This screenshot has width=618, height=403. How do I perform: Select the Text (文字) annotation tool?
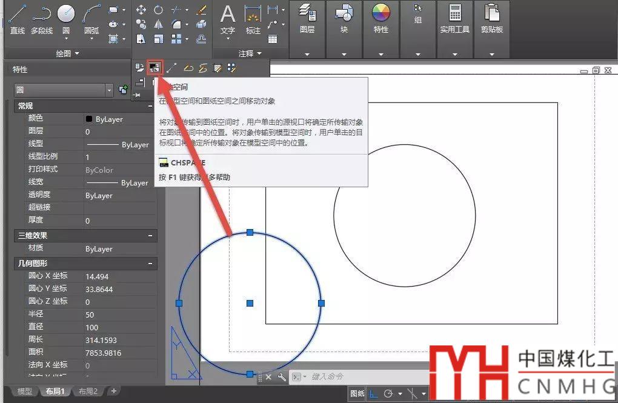click(228, 17)
